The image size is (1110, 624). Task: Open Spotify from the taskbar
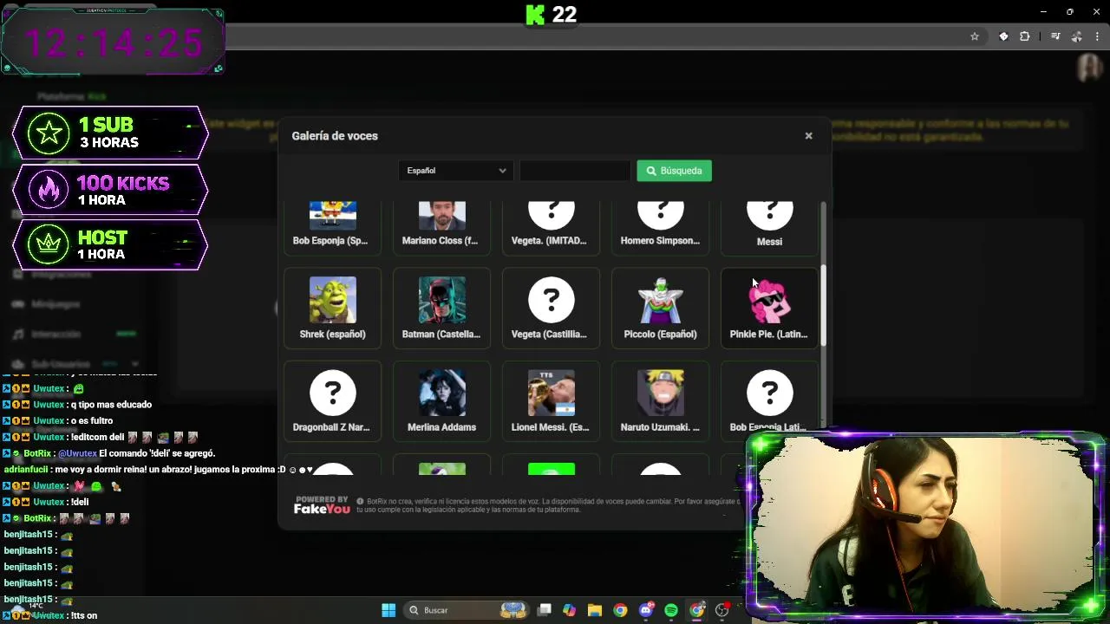(671, 610)
